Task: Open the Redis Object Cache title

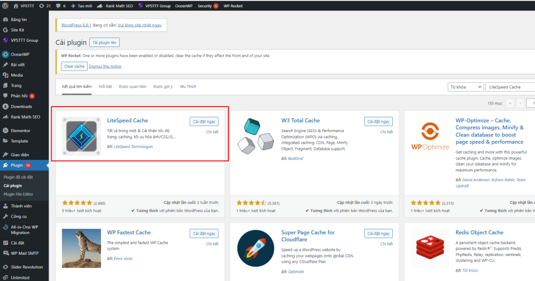Action: (480, 232)
